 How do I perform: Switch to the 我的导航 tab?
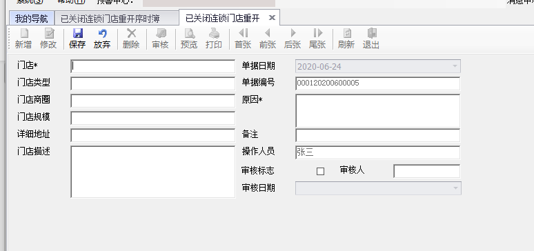pos(31,19)
